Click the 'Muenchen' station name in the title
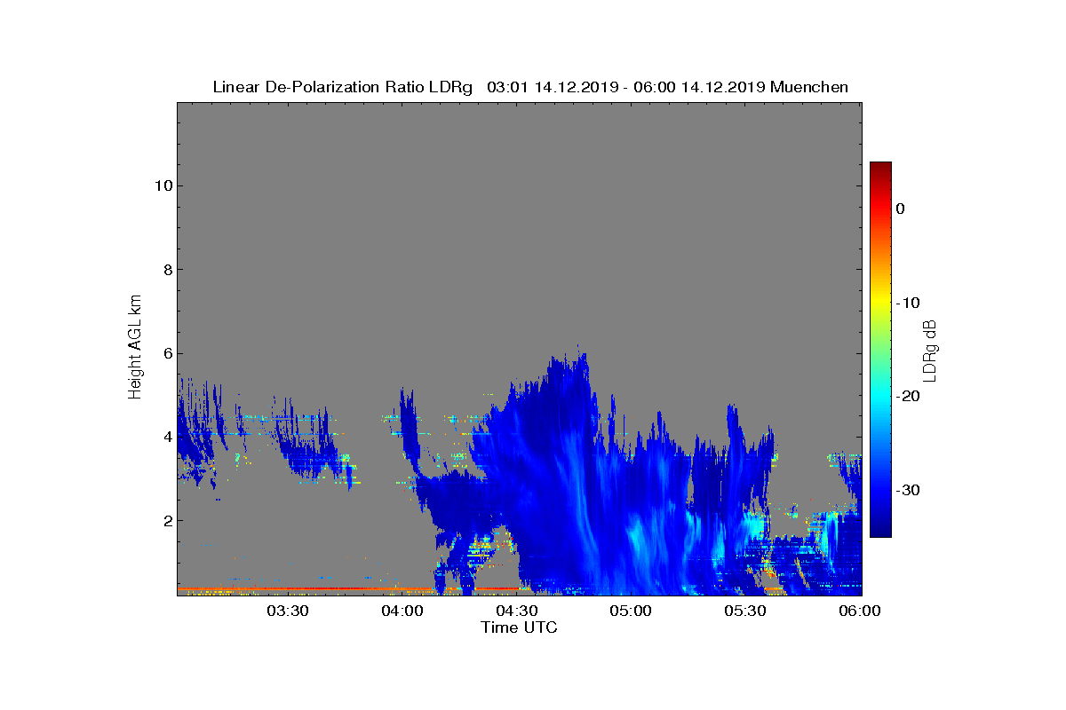Viewport: 1066px width, 710px height. click(x=809, y=87)
